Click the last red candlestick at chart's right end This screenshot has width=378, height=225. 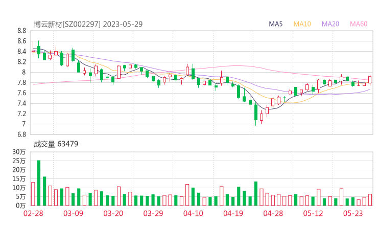[370, 80]
